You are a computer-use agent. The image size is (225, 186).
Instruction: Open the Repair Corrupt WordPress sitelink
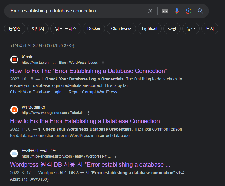94,92
